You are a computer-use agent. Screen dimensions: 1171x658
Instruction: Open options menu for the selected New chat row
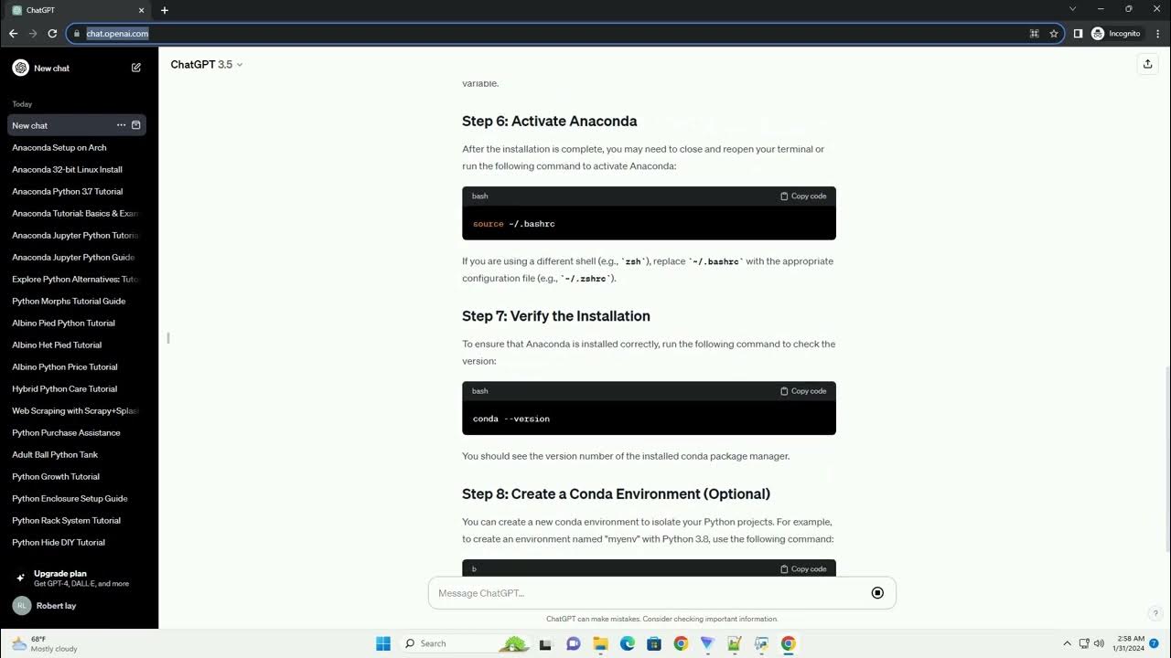point(121,125)
